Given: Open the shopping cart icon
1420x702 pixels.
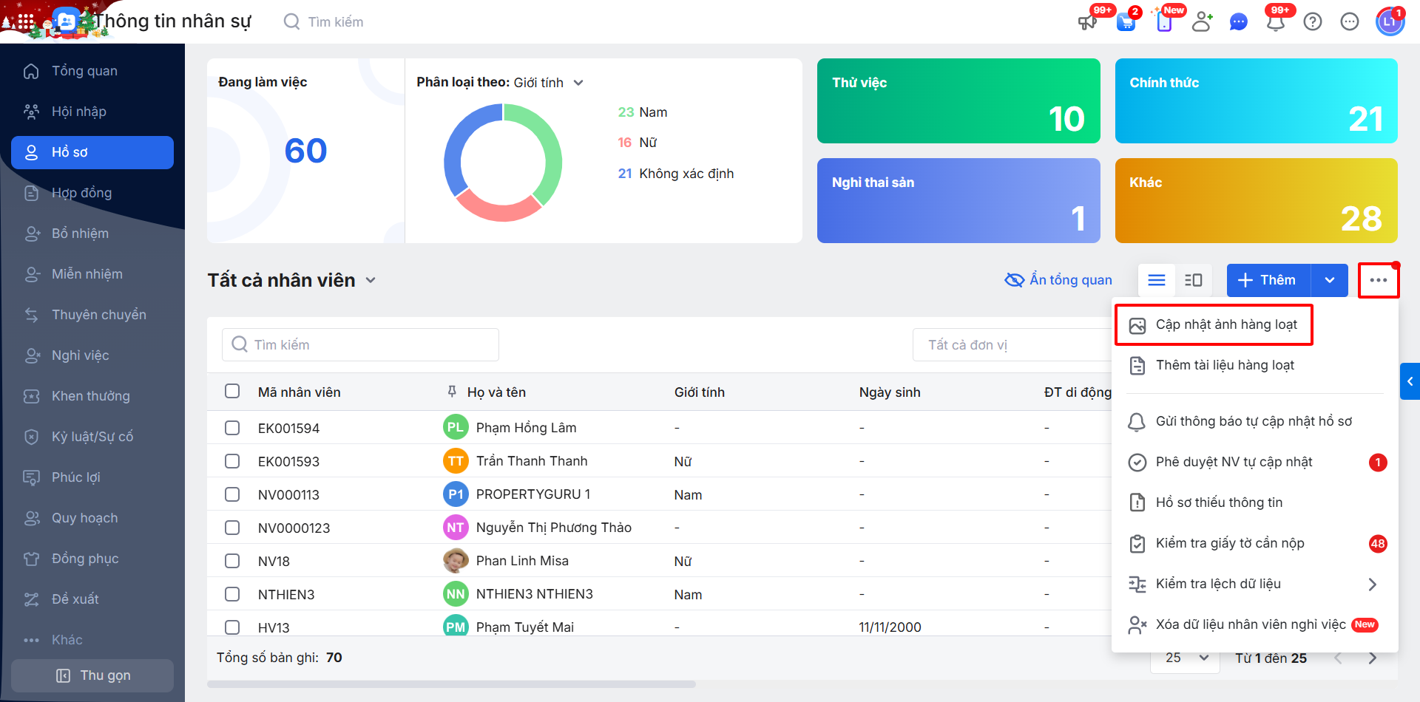Looking at the screenshot, I should (1126, 22).
